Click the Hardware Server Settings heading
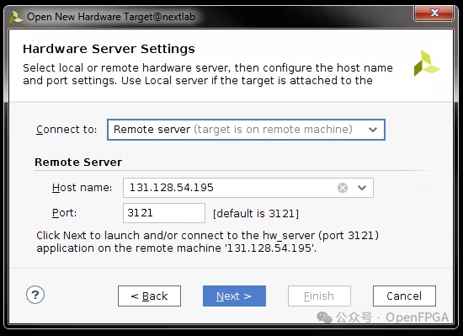 point(109,49)
